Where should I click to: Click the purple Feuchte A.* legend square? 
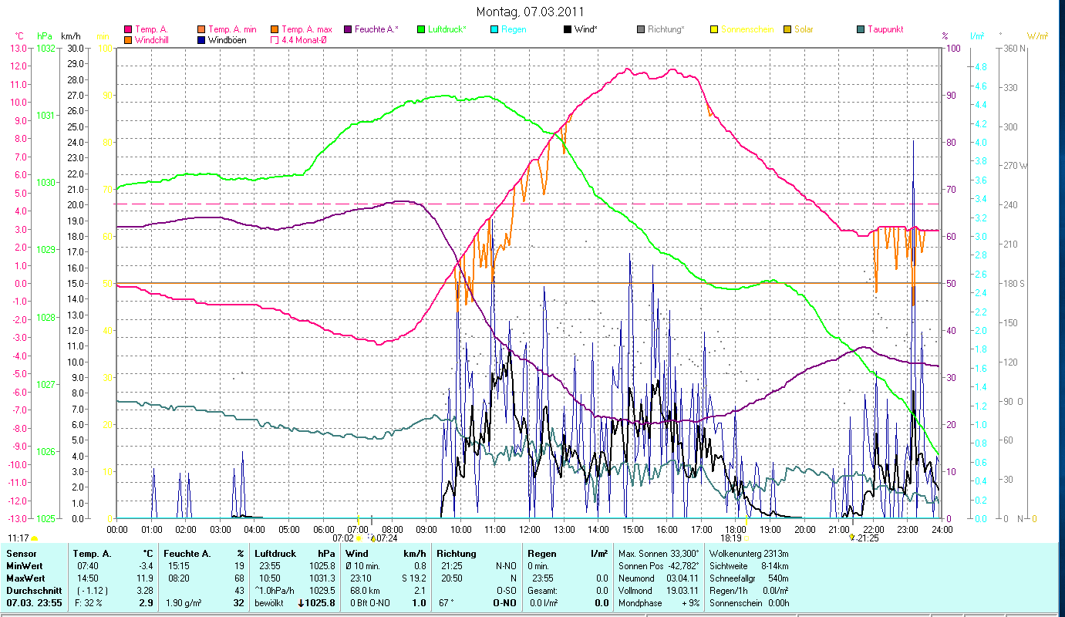pos(347,29)
